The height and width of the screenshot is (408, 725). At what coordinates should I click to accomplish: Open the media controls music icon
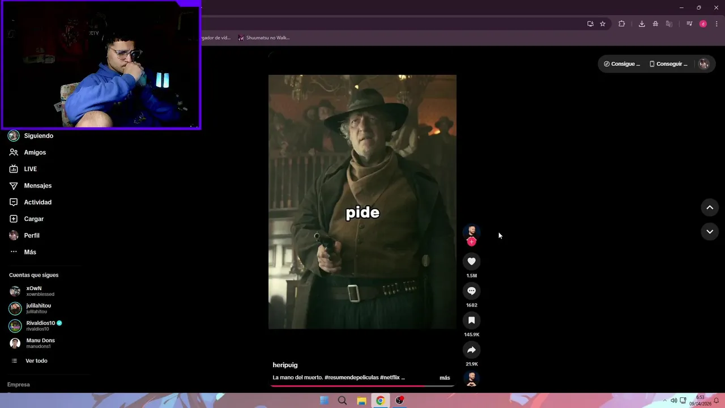pyautogui.click(x=689, y=24)
